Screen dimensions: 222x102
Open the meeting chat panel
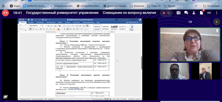[x=186, y=13]
